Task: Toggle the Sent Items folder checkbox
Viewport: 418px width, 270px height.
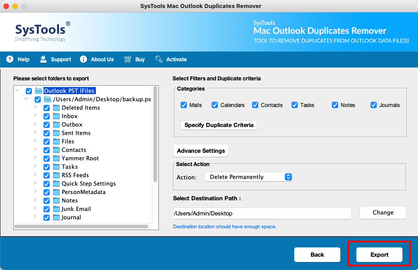Action: point(47,133)
